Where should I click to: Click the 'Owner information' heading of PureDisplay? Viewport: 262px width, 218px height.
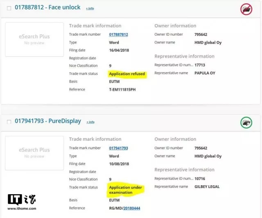(175, 139)
